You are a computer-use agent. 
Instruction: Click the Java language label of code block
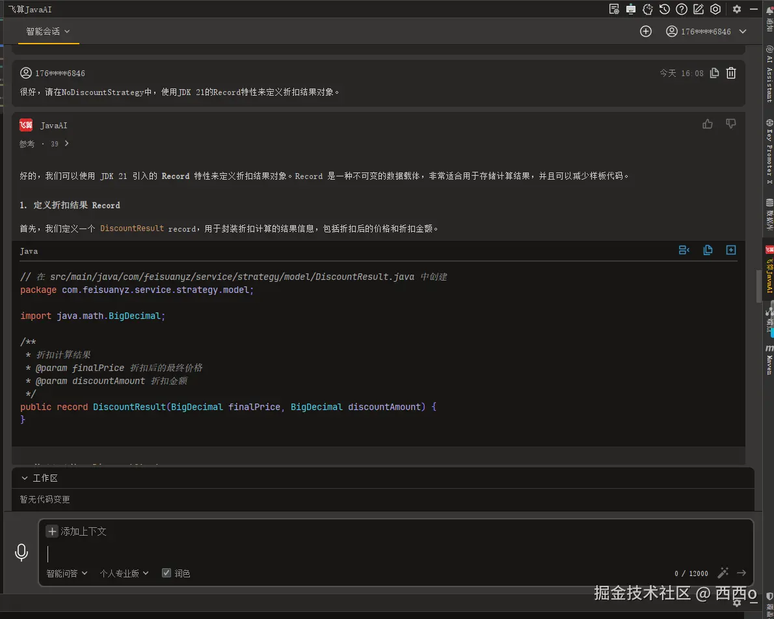tap(29, 251)
